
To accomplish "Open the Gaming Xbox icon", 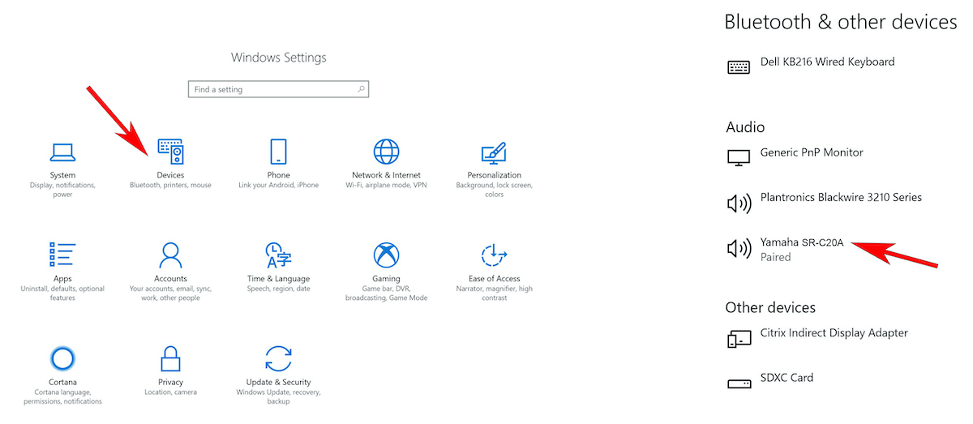I will [386, 255].
